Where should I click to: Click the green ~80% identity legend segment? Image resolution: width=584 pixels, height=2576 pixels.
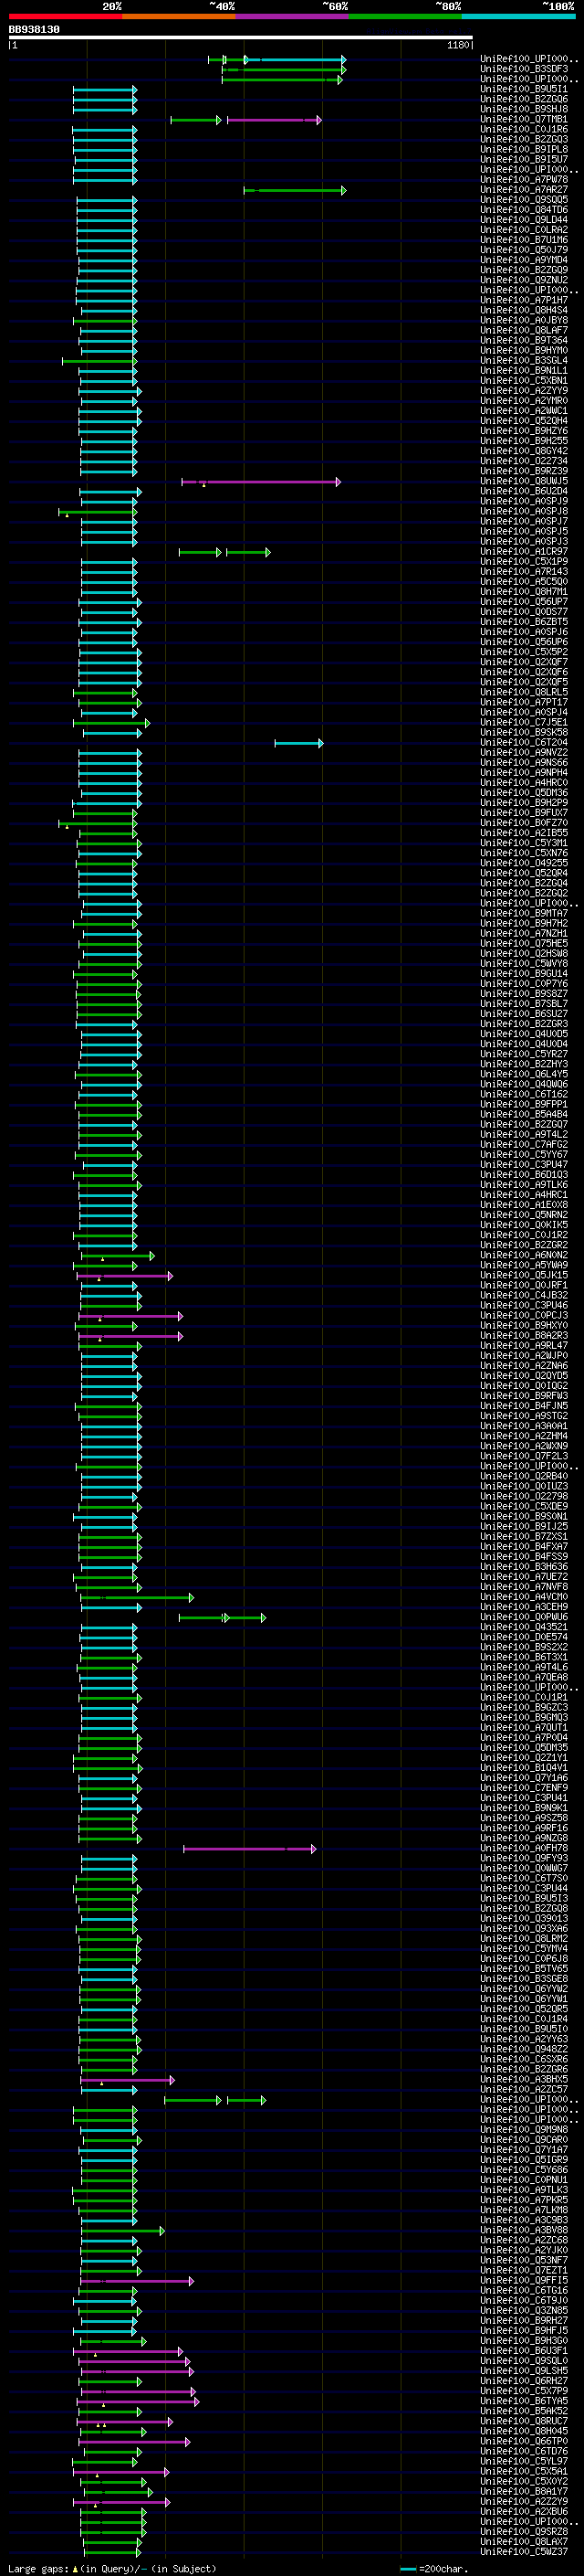[405, 16]
